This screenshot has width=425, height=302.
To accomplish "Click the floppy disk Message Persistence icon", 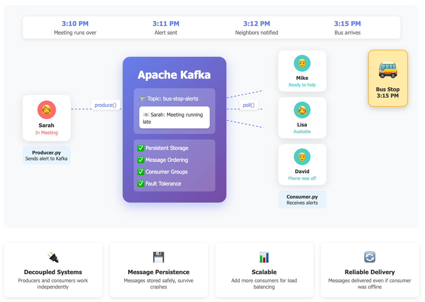I will coord(159,257).
